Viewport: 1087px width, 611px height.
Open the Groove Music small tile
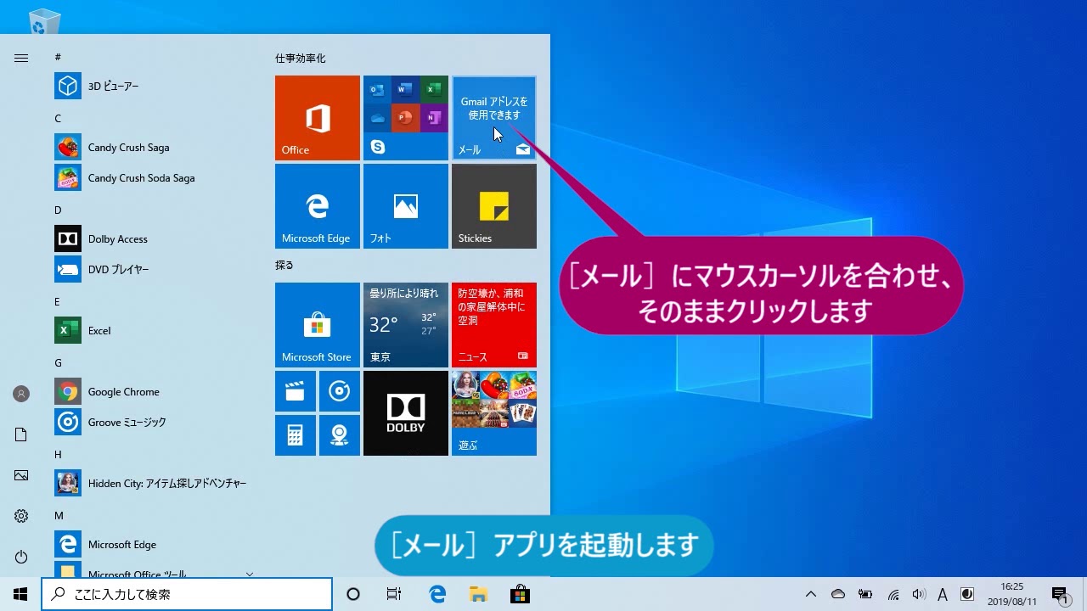click(x=340, y=391)
